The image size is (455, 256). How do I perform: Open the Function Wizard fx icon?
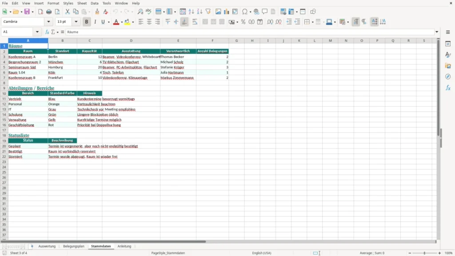pos(47,32)
